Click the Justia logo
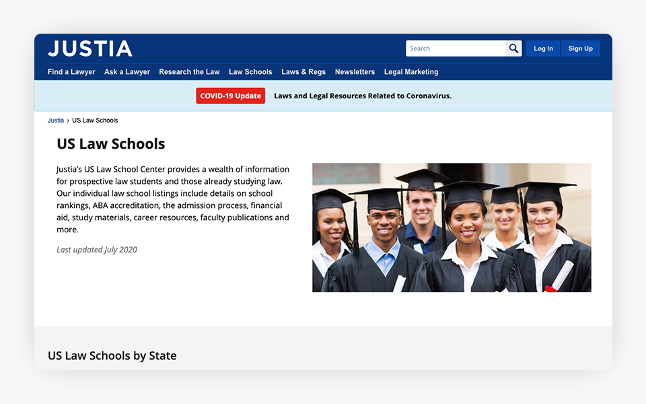This screenshot has height=404, width=646. pyautogui.click(x=90, y=48)
